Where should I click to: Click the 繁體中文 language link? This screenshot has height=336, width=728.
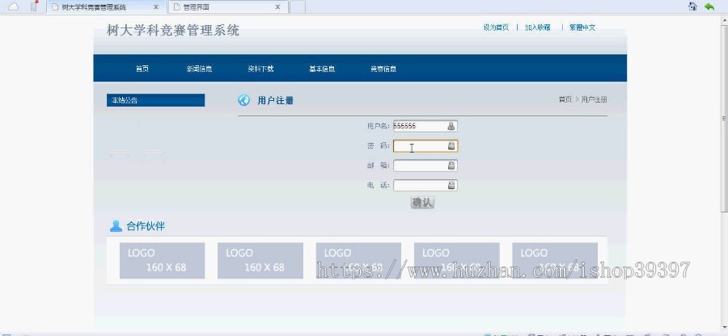tap(582, 27)
